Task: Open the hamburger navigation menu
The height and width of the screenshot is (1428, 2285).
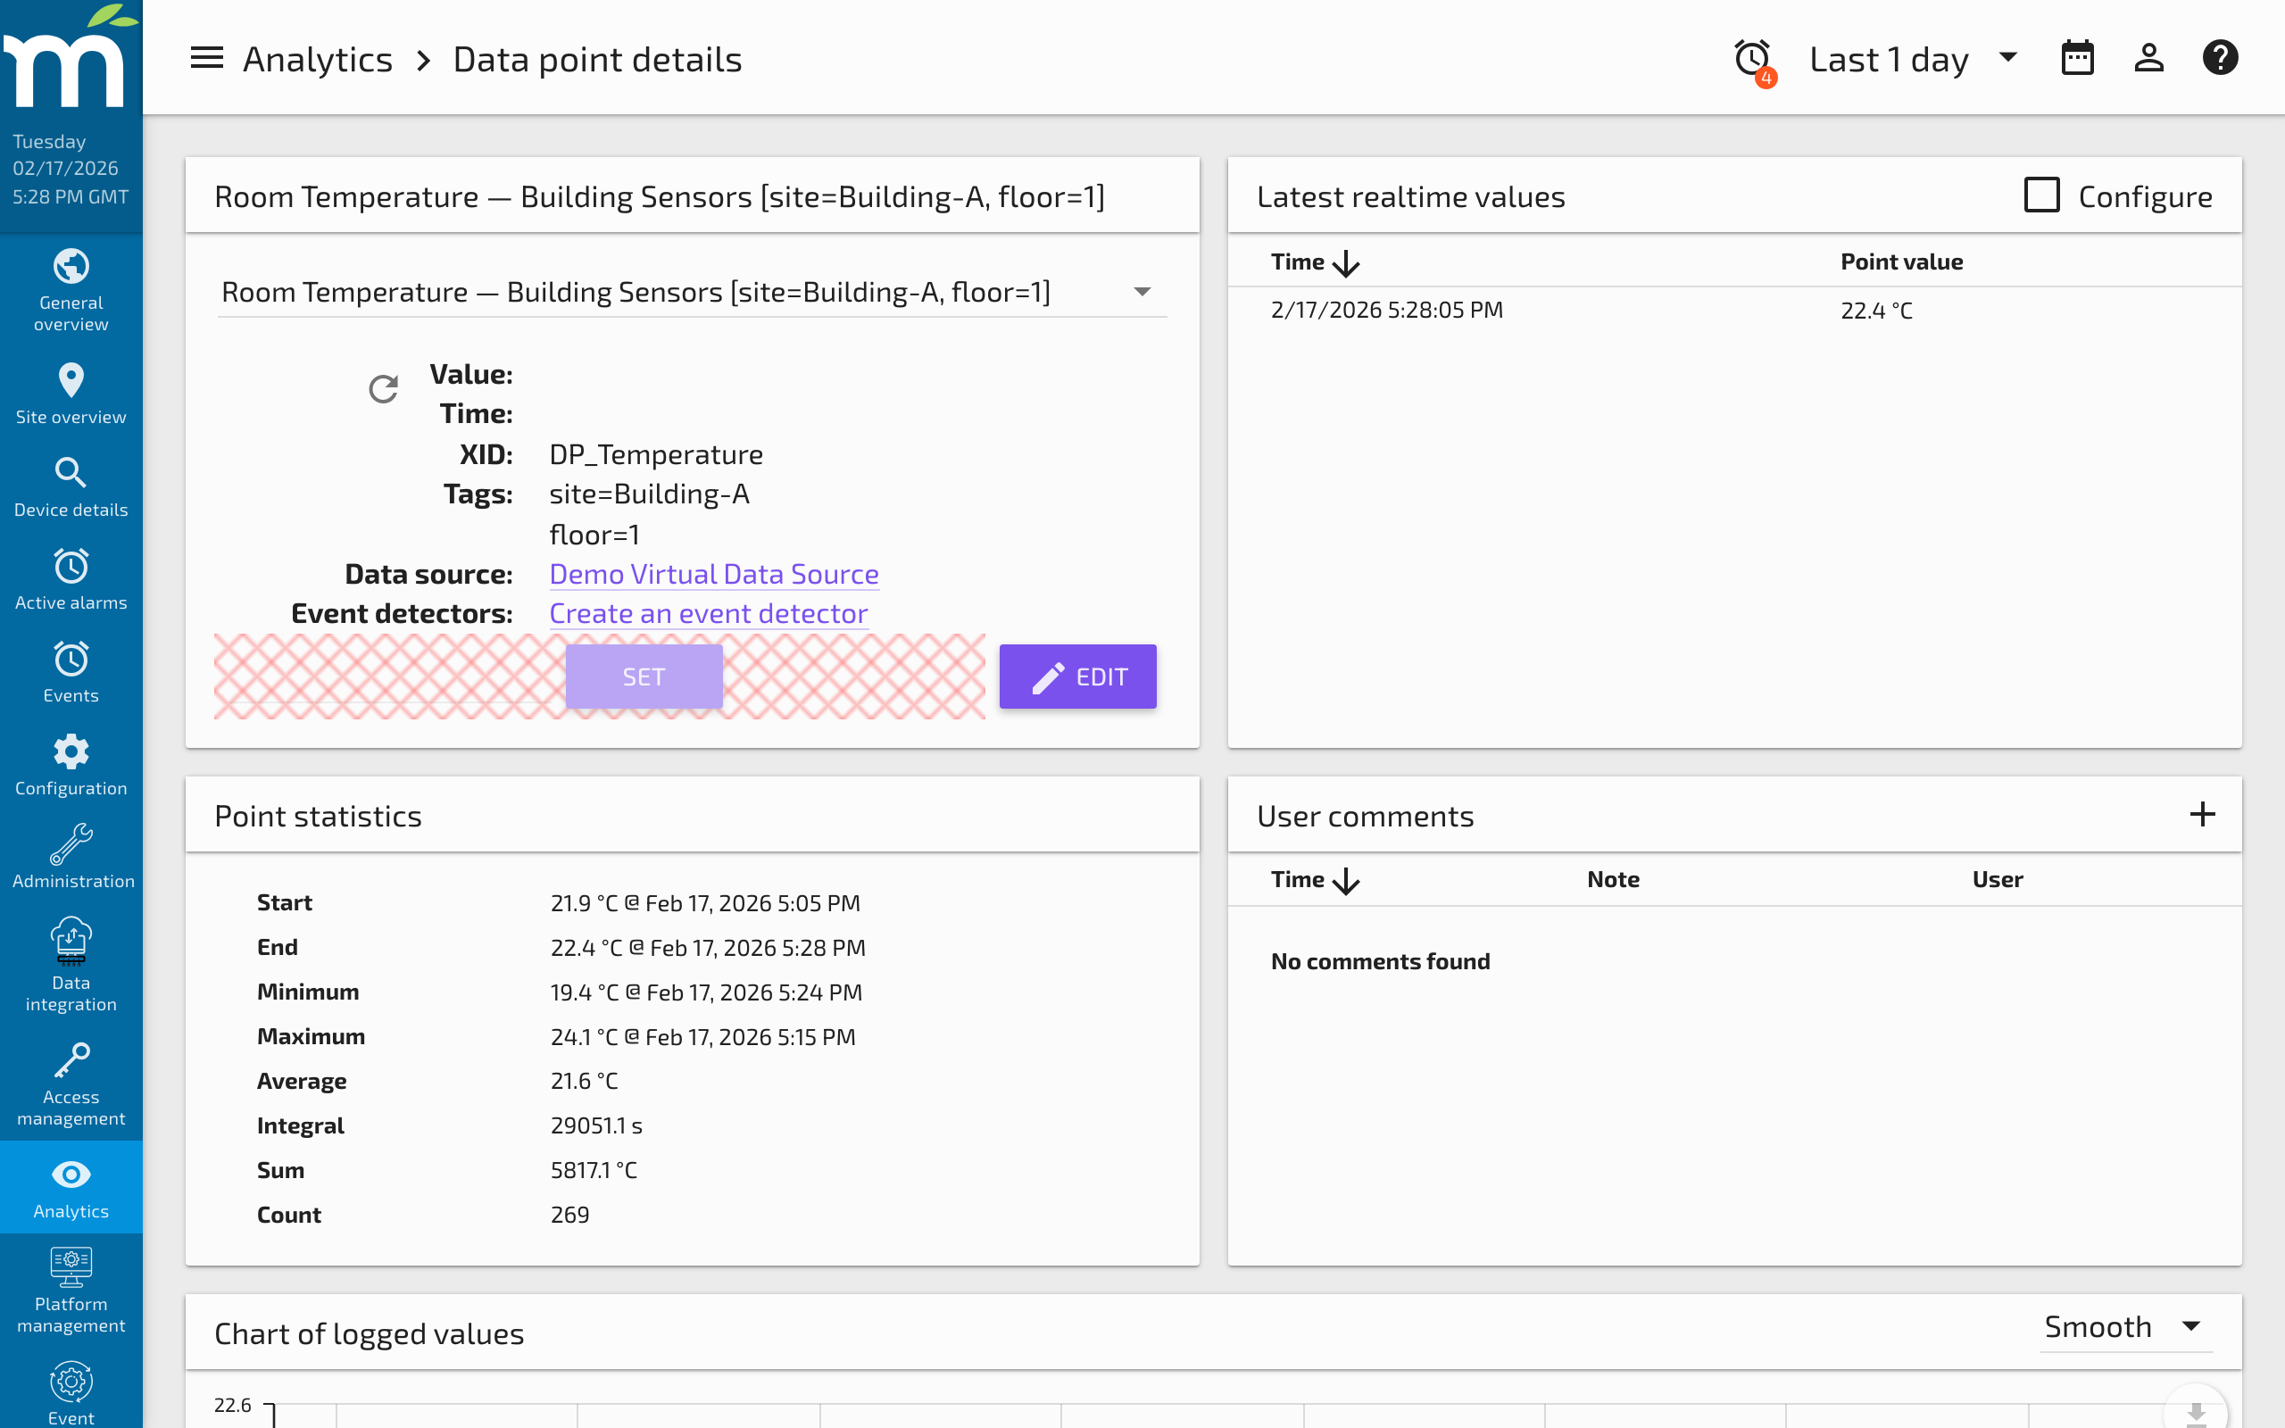Action: [206, 58]
